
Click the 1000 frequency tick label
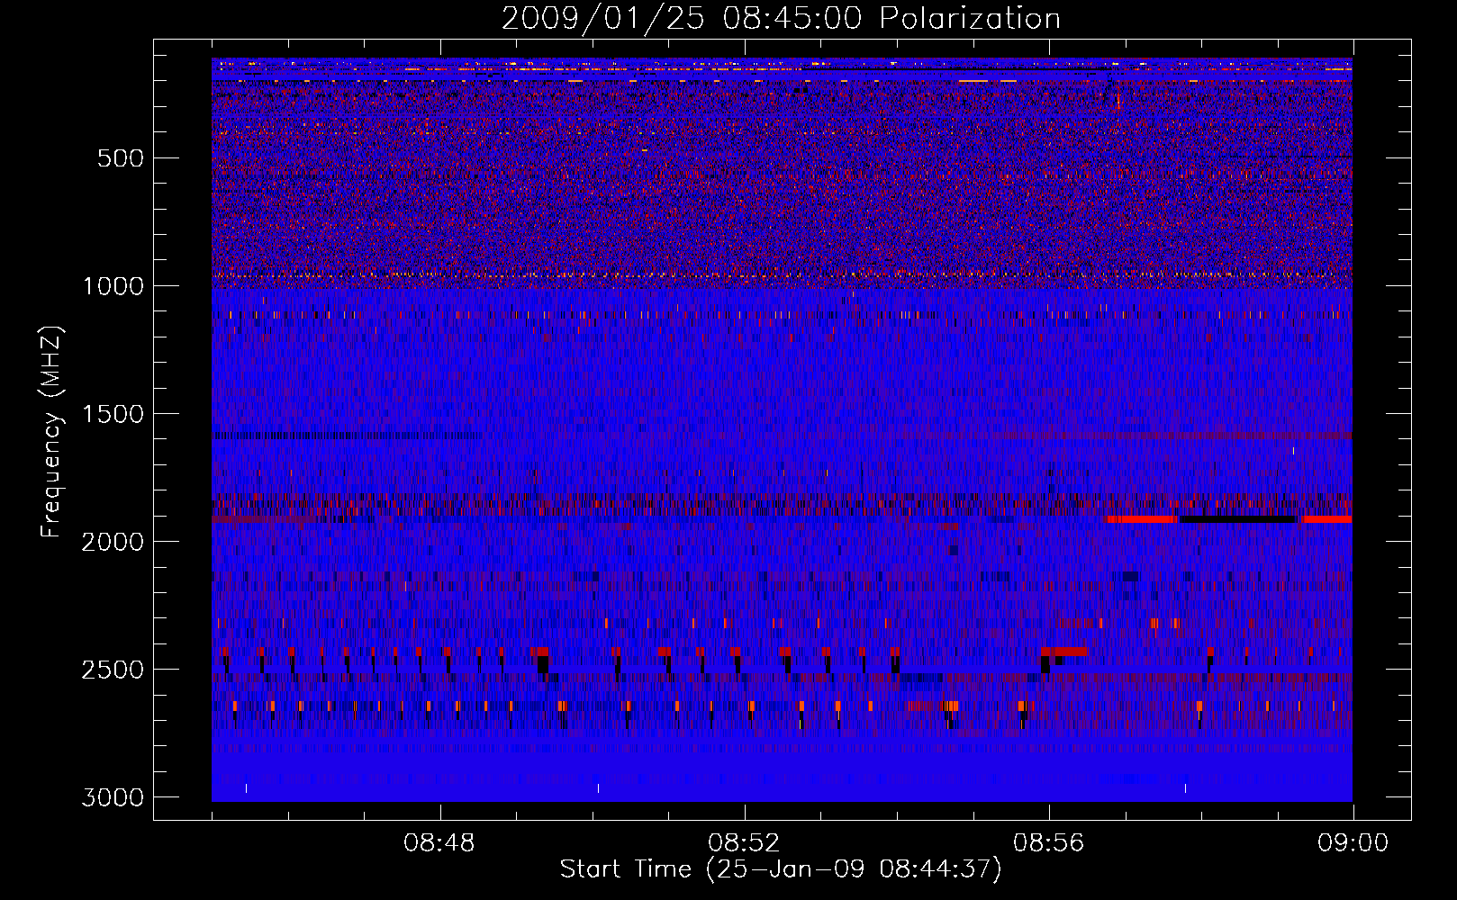113,286
